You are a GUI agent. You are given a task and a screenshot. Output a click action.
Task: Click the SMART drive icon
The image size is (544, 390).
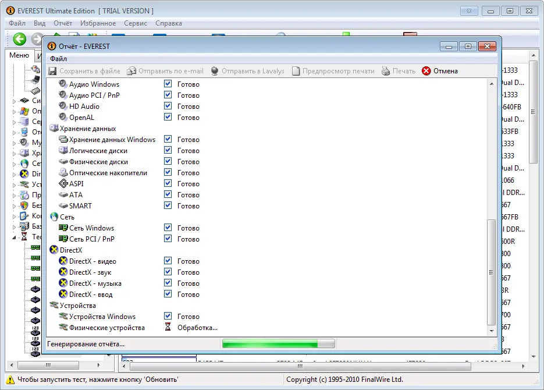(64, 206)
